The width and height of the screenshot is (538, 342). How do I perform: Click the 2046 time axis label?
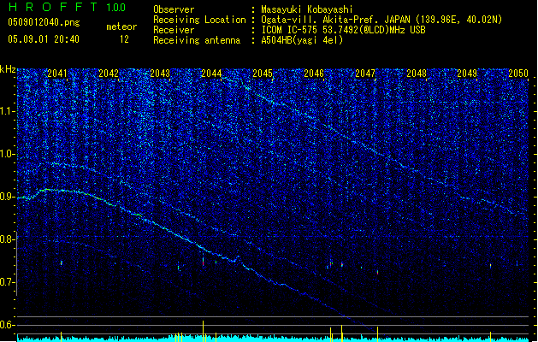pos(314,74)
